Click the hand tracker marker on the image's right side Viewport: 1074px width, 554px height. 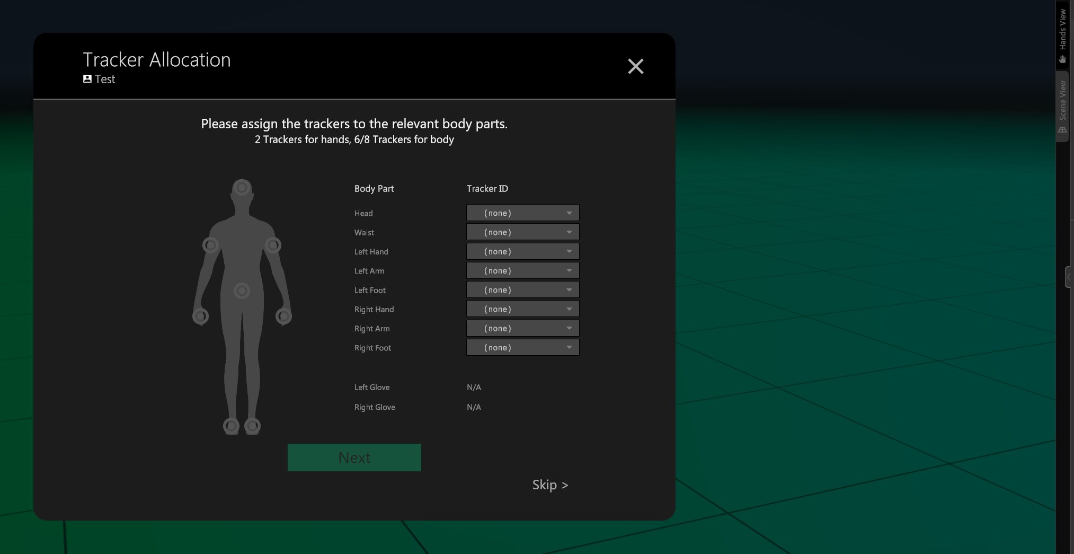tap(283, 316)
